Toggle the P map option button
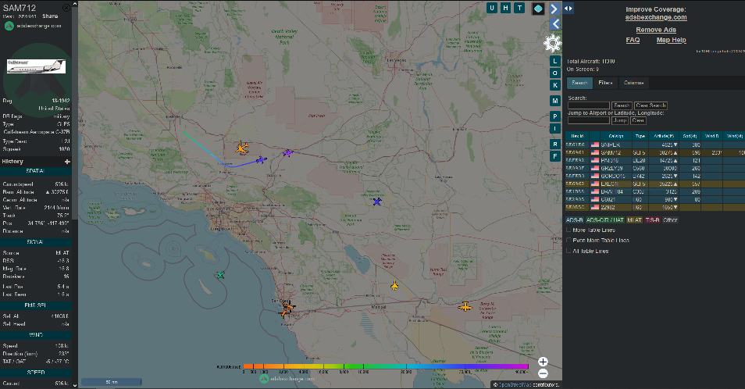745x389 pixels. pos(555,116)
